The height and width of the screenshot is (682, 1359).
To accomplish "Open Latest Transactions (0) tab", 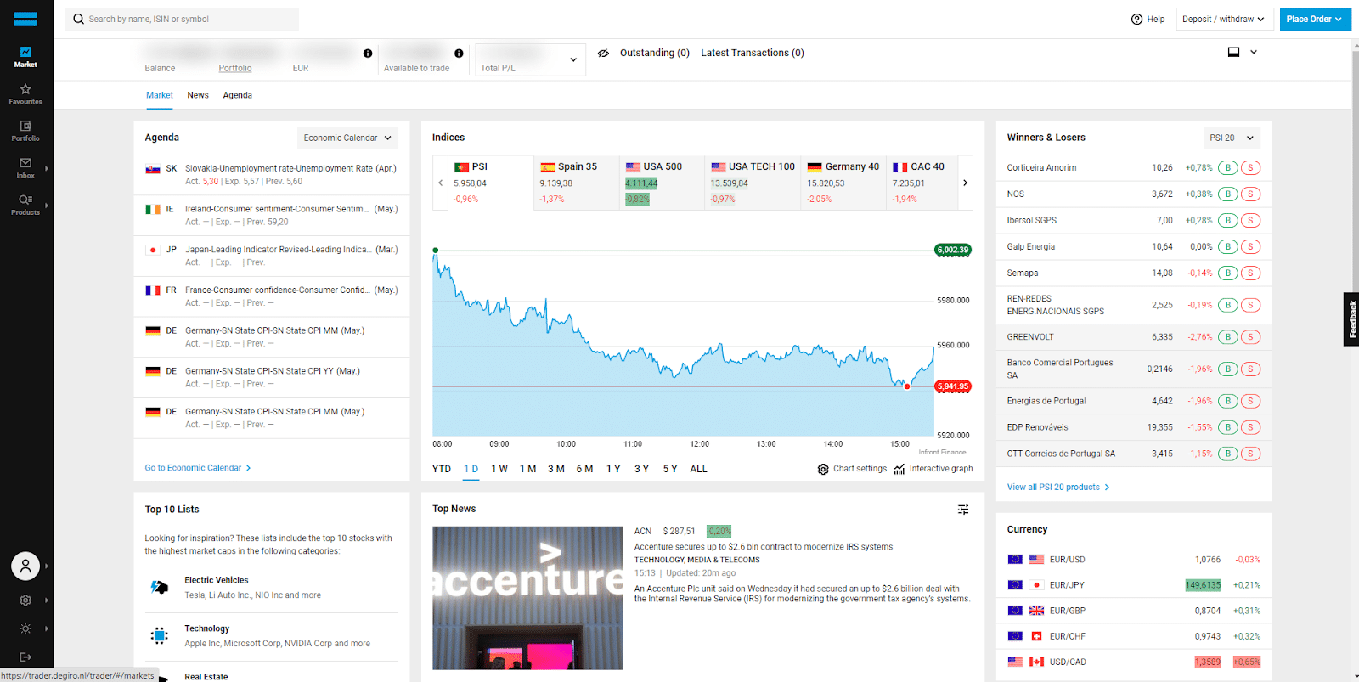I will (x=753, y=53).
